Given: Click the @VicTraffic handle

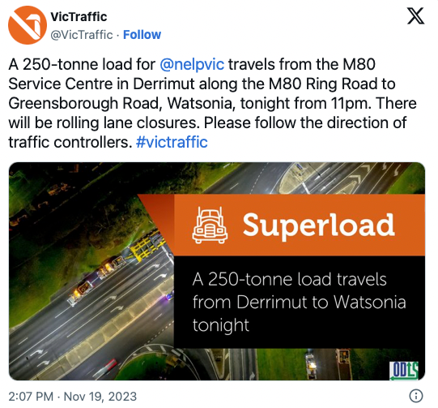Looking at the screenshot, I should pyautogui.click(x=82, y=35).
